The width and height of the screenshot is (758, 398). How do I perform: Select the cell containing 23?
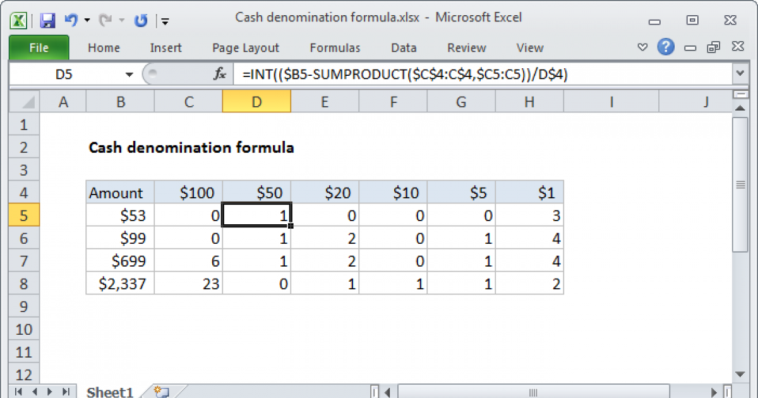coord(188,284)
